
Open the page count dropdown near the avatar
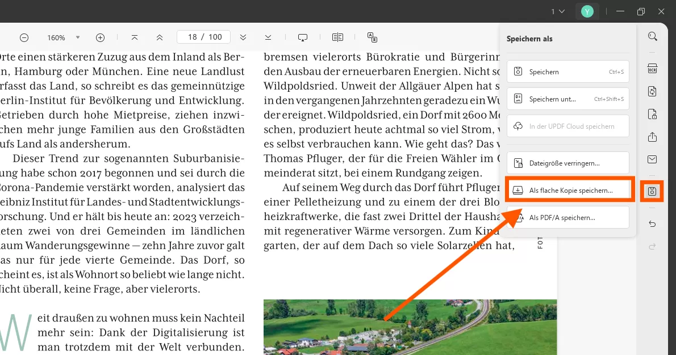[557, 11]
